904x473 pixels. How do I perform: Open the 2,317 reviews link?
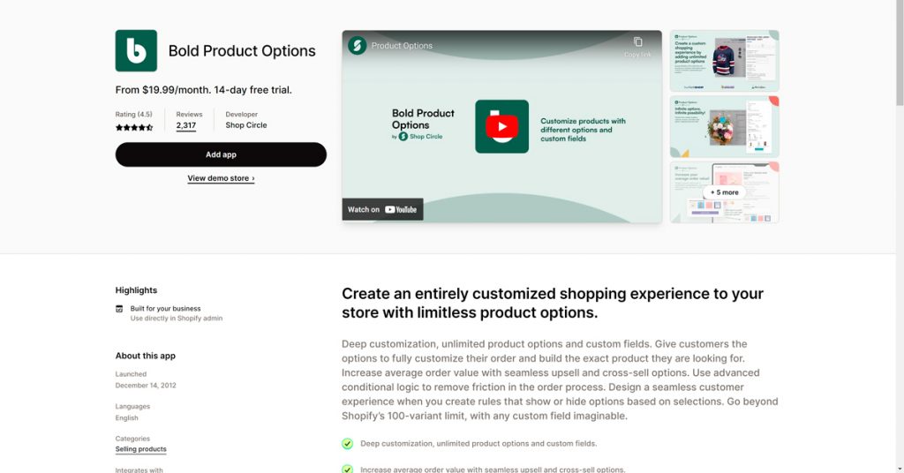(186, 125)
